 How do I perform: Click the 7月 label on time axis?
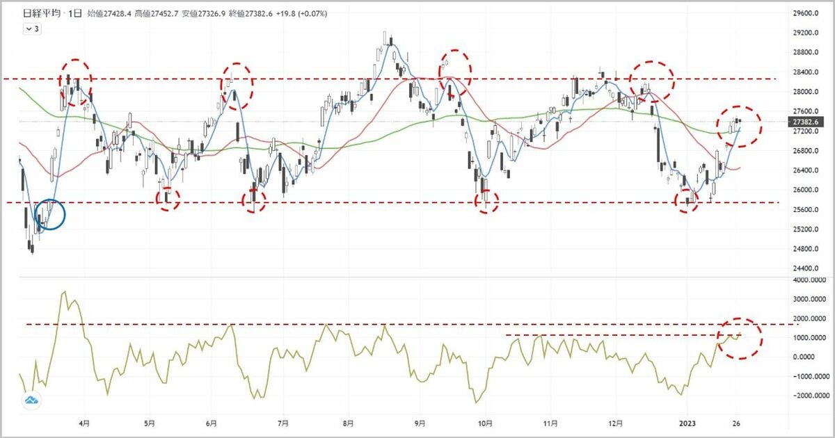click(282, 423)
